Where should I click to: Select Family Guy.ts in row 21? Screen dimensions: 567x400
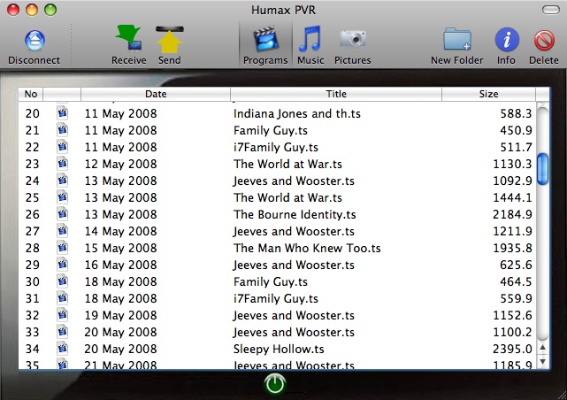(x=271, y=131)
